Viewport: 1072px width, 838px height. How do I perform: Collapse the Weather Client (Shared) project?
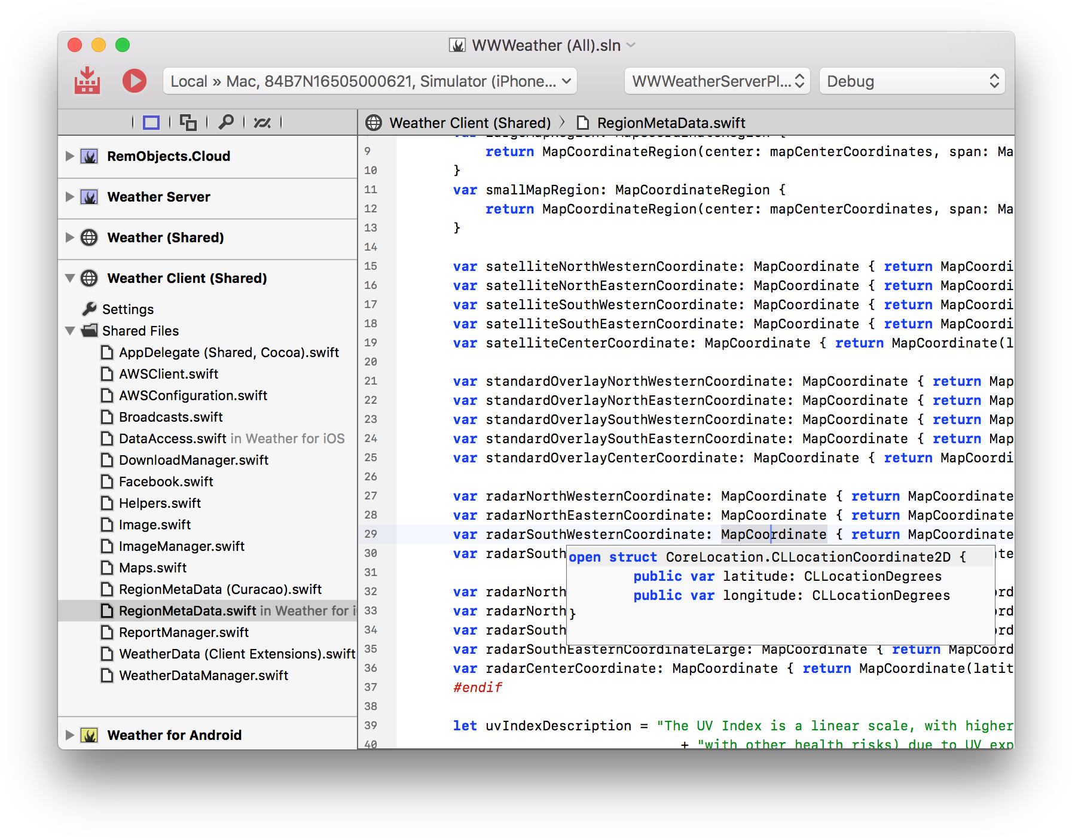pyautogui.click(x=70, y=278)
